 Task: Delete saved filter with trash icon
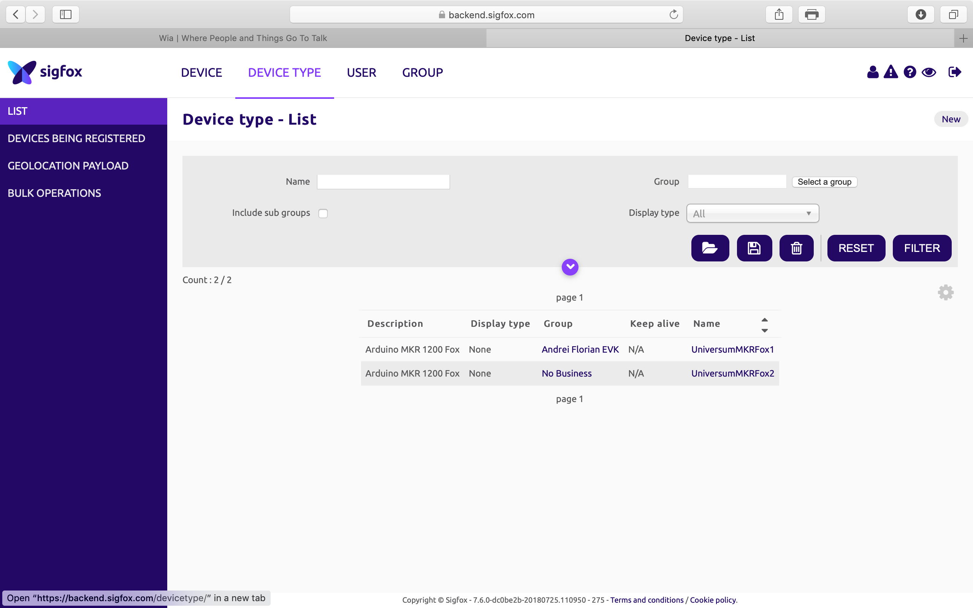796,248
